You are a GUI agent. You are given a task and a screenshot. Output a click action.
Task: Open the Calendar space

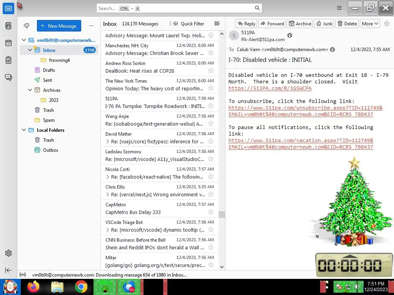tap(8, 43)
